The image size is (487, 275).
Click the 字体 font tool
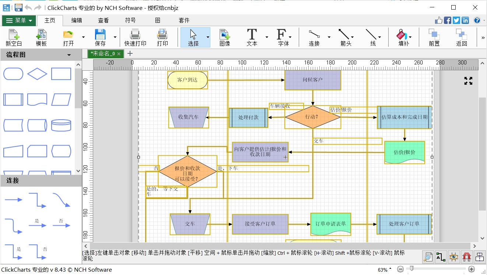[x=283, y=37]
